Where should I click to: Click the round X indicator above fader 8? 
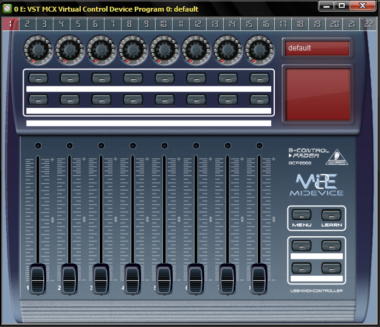point(259,146)
